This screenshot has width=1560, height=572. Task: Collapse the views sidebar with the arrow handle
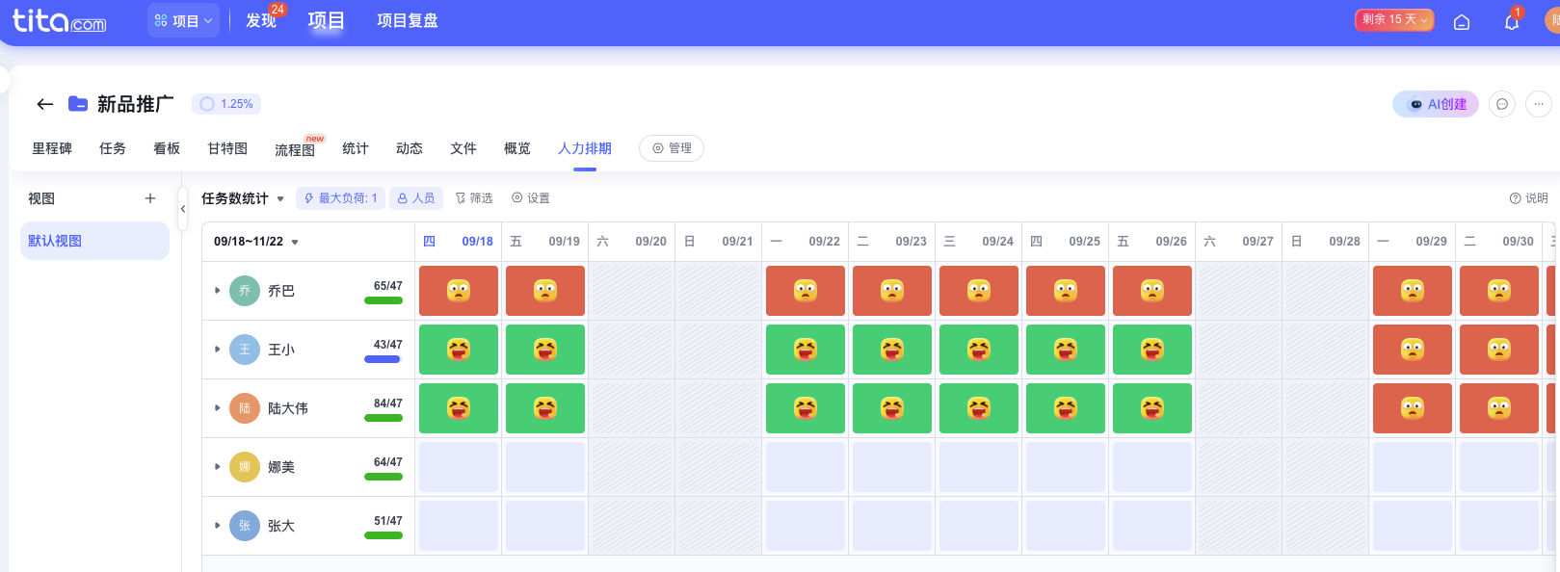pyautogui.click(x=183, y=208)
